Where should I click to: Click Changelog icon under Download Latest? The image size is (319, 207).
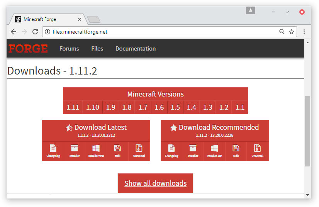pyautogui.click(x=53, y=150)
